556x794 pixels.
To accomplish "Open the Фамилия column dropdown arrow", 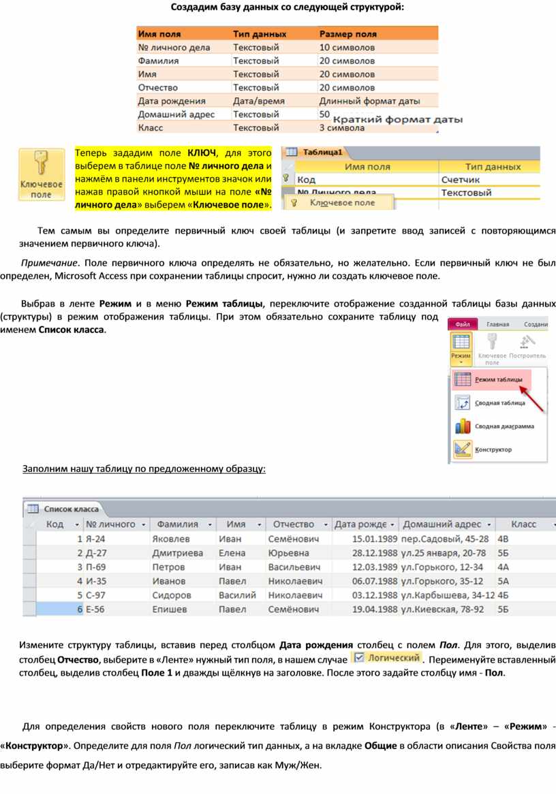I will coord(209,524).
